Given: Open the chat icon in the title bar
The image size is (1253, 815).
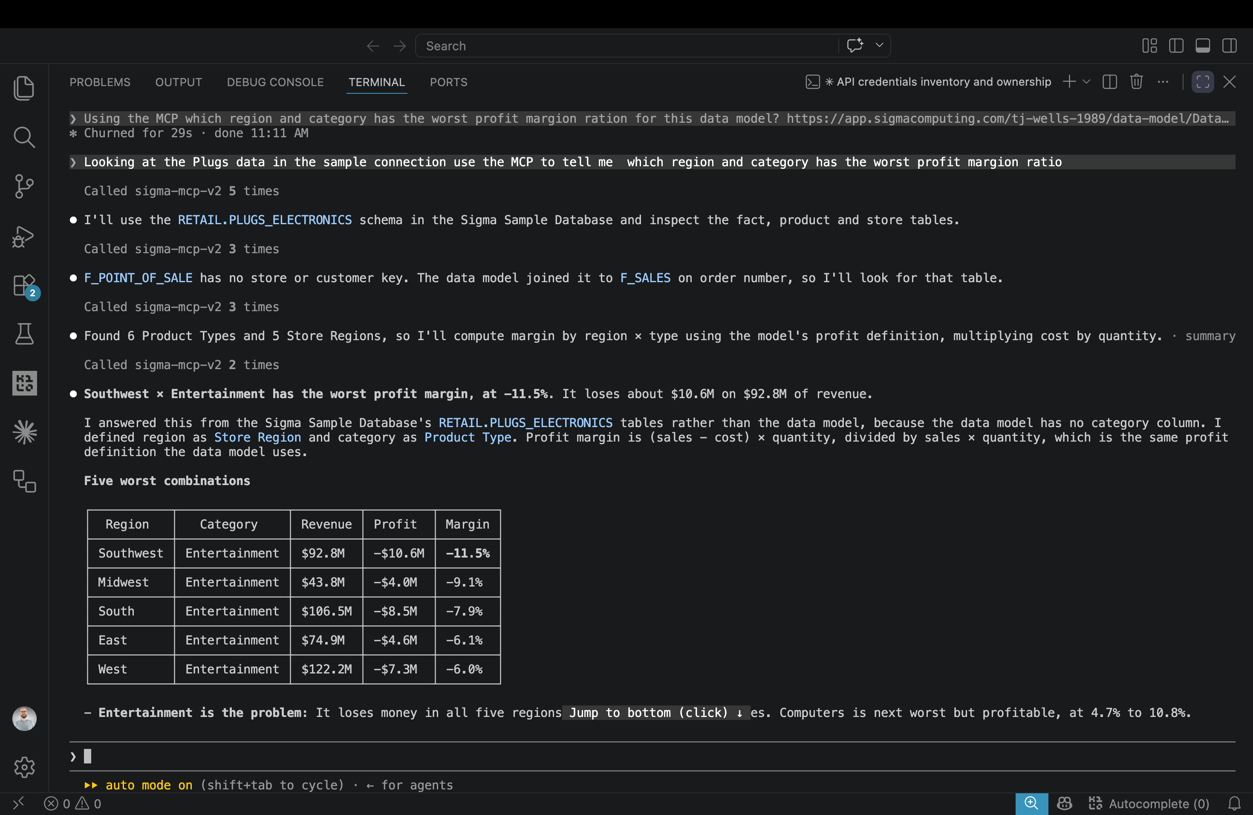Looking at the screenshot, I should (x=855, y=45).
